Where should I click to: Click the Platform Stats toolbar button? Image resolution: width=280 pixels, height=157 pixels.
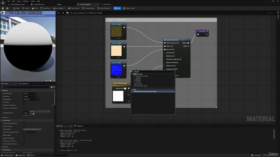click(x=129, y=8)
